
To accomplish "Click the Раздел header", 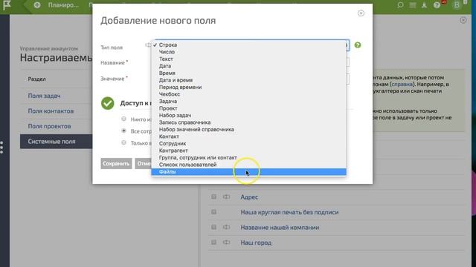I will click(x=36, y=79).
